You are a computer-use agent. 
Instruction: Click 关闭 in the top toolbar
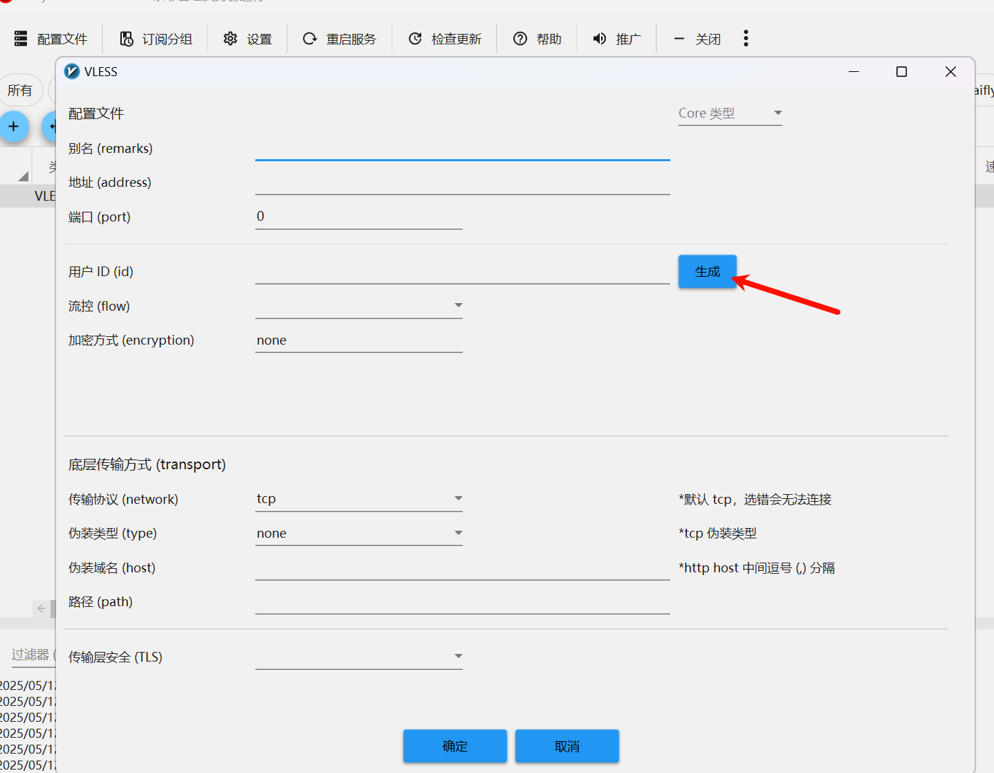pos(697,39)
